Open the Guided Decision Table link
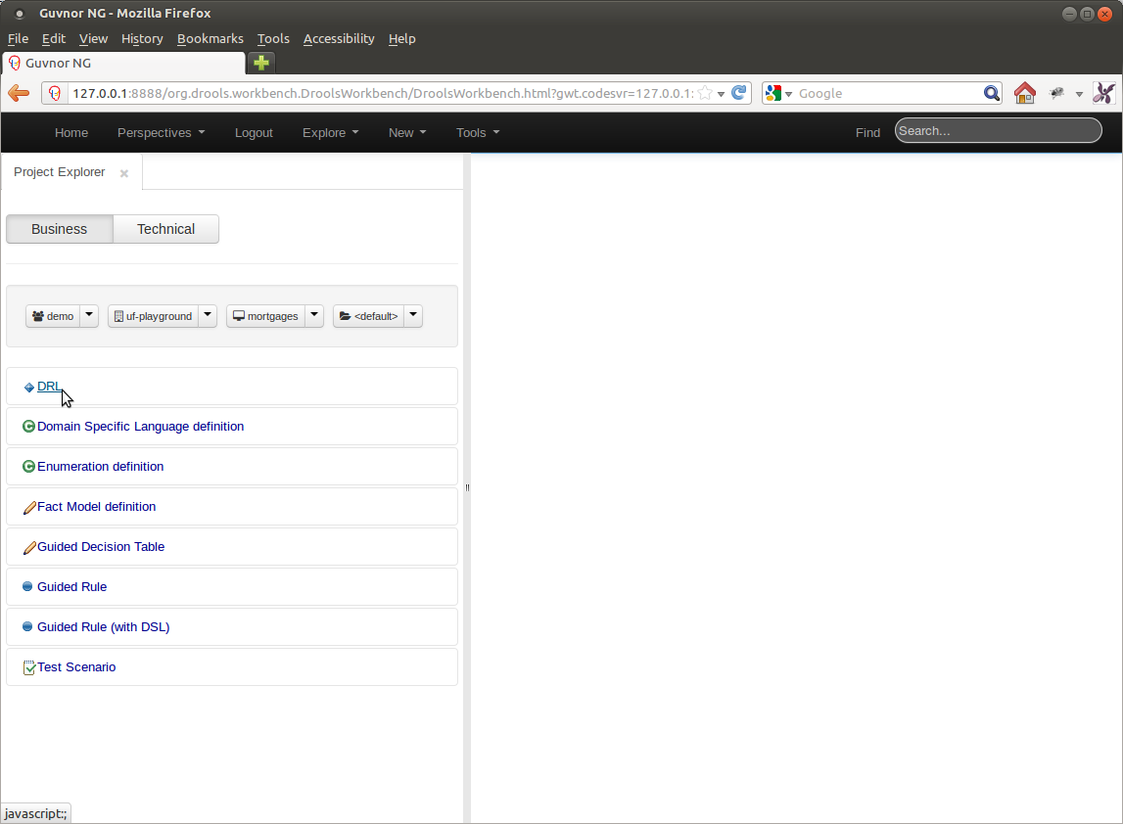Image resolution: width=1123 pixels, height=824 pixels. 101,547
